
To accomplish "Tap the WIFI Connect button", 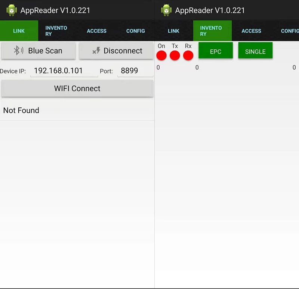I will [77, 88].
